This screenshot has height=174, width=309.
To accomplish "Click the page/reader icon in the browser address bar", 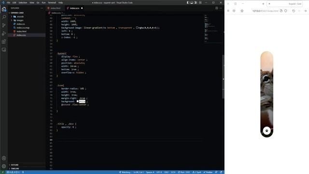I will coord(281,11).
